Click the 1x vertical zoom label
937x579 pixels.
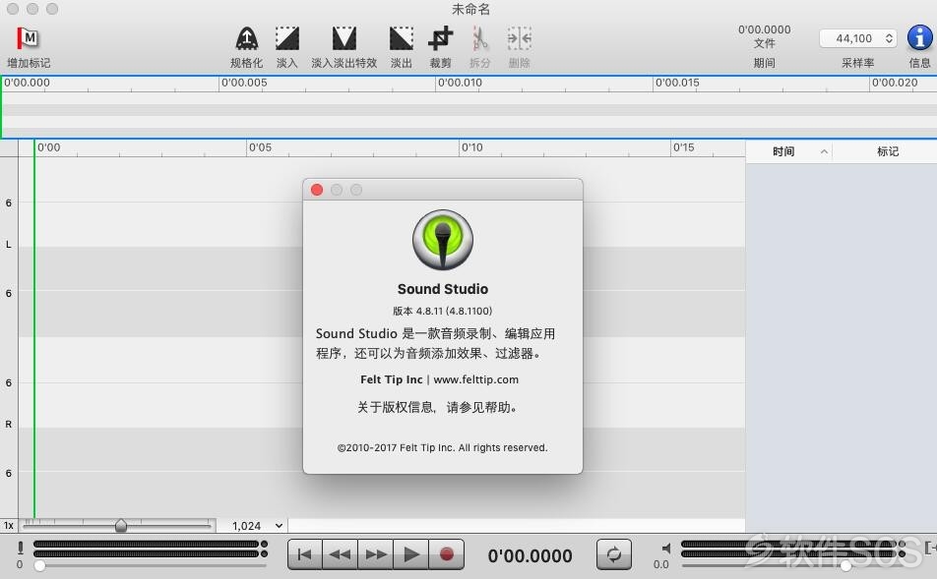coord(8,526)
